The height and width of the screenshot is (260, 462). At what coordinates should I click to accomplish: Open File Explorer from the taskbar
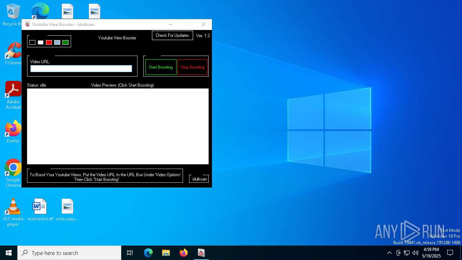coord(166,253)
